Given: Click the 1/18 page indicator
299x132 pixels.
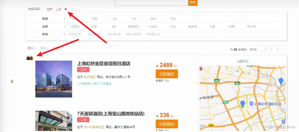Looking at the screenshot, I should (253, 50).
